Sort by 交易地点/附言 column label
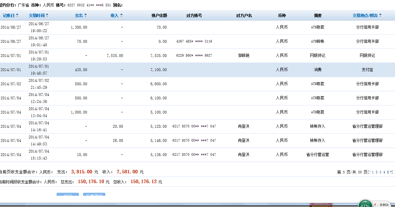Screen dimensions: 395x207 (365, 15)
